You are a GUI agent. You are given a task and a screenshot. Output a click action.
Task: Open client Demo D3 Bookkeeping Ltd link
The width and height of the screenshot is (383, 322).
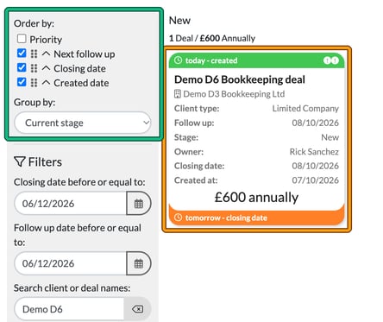234,94
